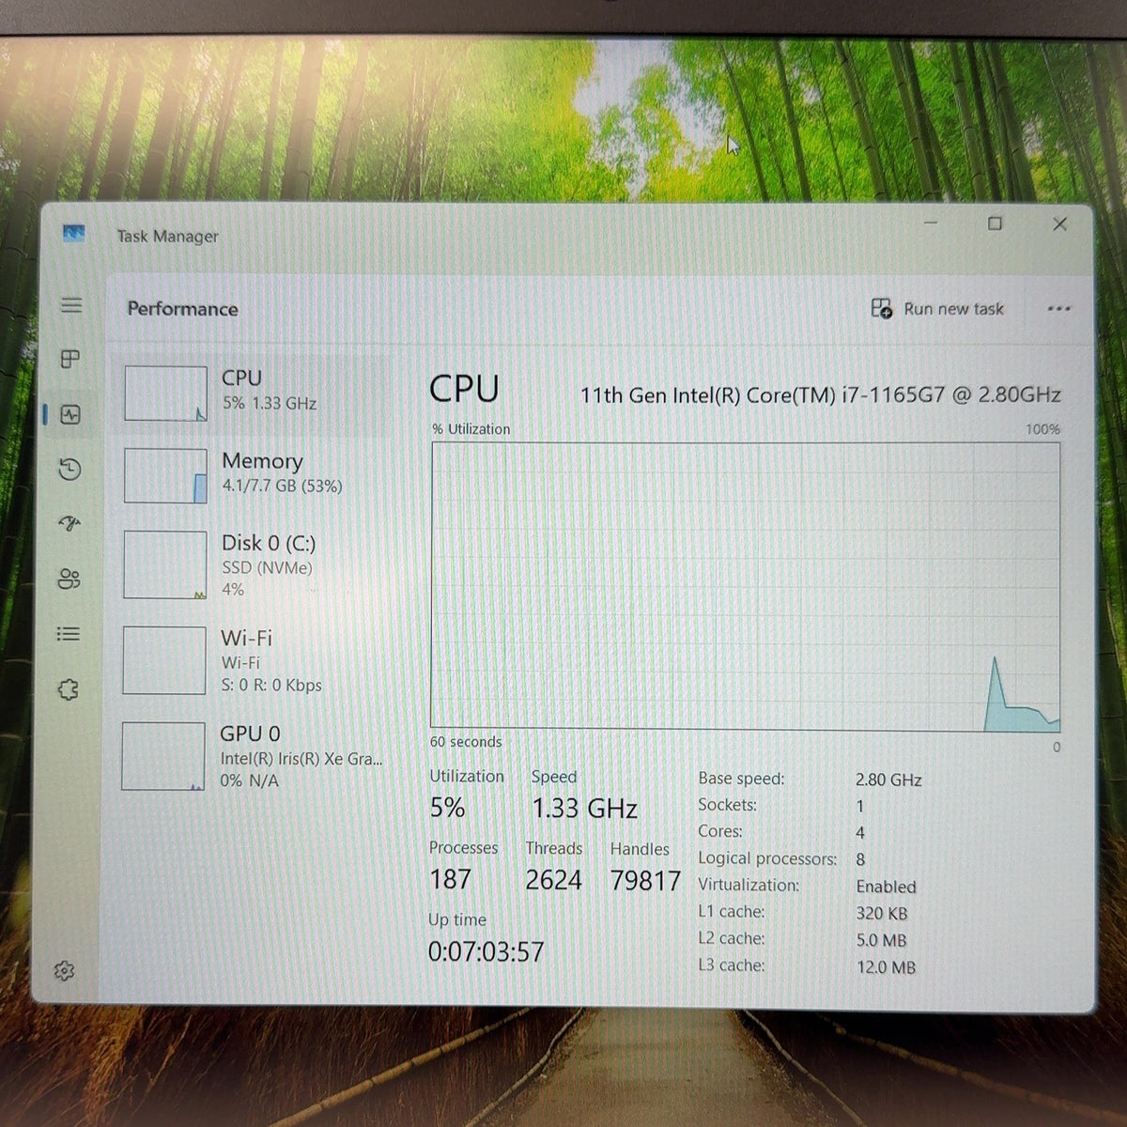This screenshot has width=1127, height=1127.
Task: Close the Task Manager window
Action: click(x=1059, y=224)
